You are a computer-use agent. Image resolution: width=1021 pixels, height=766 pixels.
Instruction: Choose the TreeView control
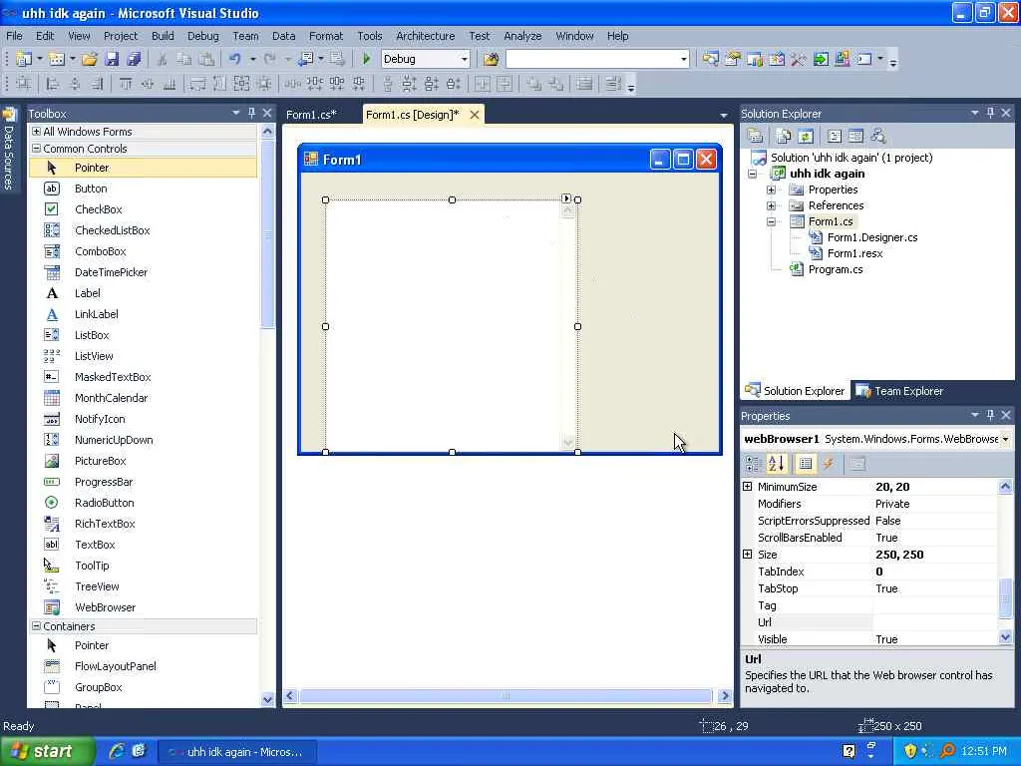coord(97,586)
